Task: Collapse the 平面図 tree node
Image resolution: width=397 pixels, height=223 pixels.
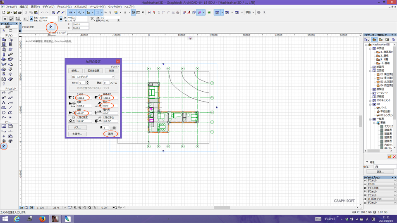Action: 370,48
